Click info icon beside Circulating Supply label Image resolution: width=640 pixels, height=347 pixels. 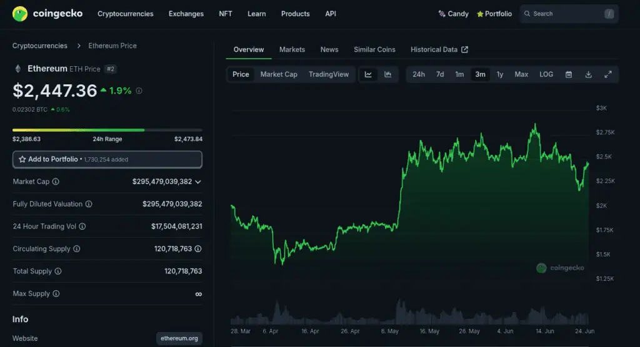(76, 249)
